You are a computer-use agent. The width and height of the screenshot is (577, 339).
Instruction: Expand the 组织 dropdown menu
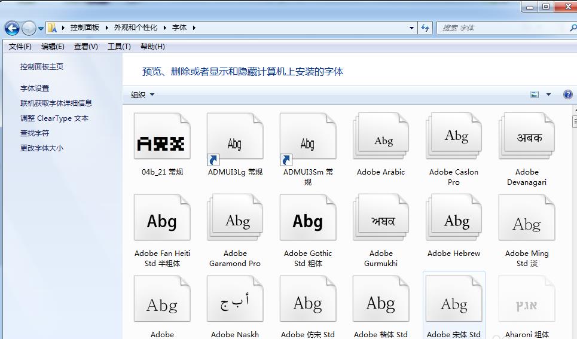(x=142, y=94)
